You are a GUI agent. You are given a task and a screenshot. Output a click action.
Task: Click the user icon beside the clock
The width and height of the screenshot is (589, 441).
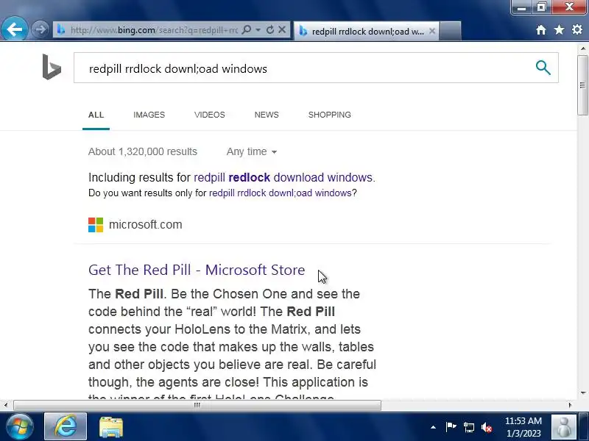tap(563, 427)
